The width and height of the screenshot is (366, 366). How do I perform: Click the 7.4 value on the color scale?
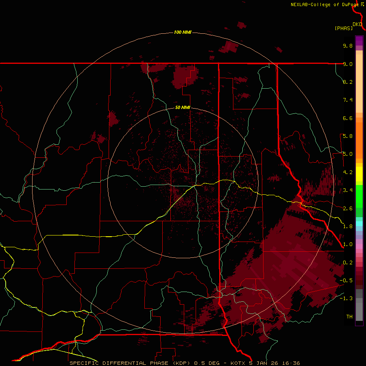coord(348,100)
